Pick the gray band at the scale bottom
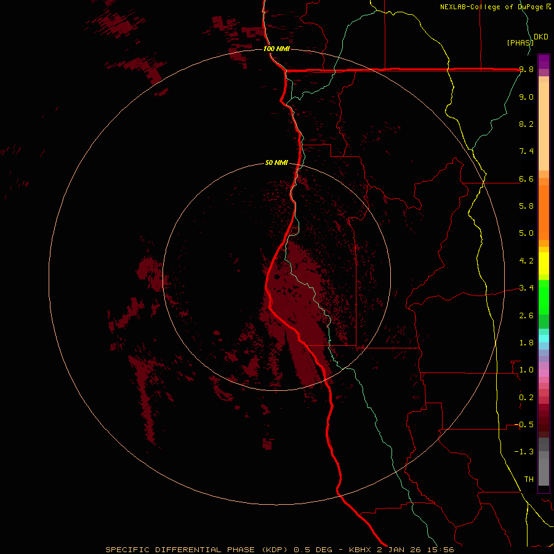This screenshot has height=554, width=554. (x=544, y=470)
